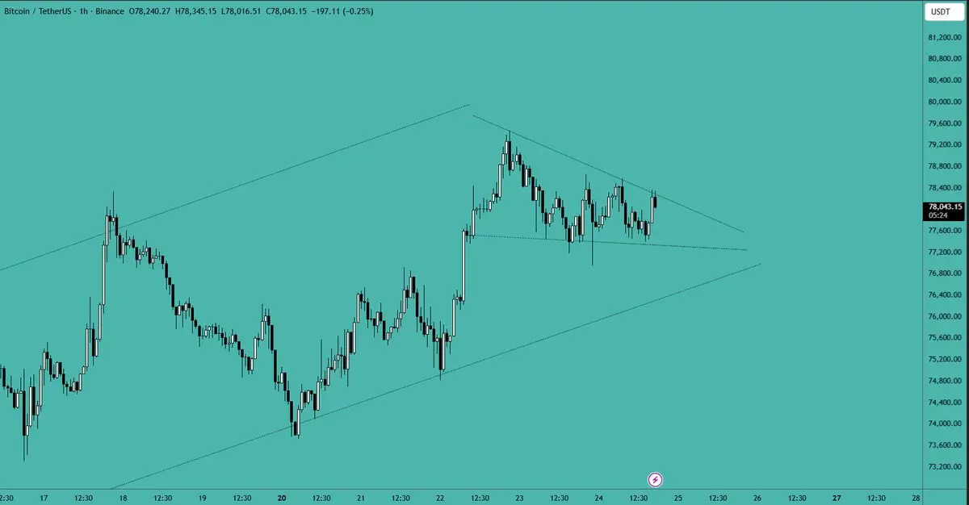Click the 81,200.00 price axis label
Viewport: 969px width, 505px height.
click(x=944, y=38)
